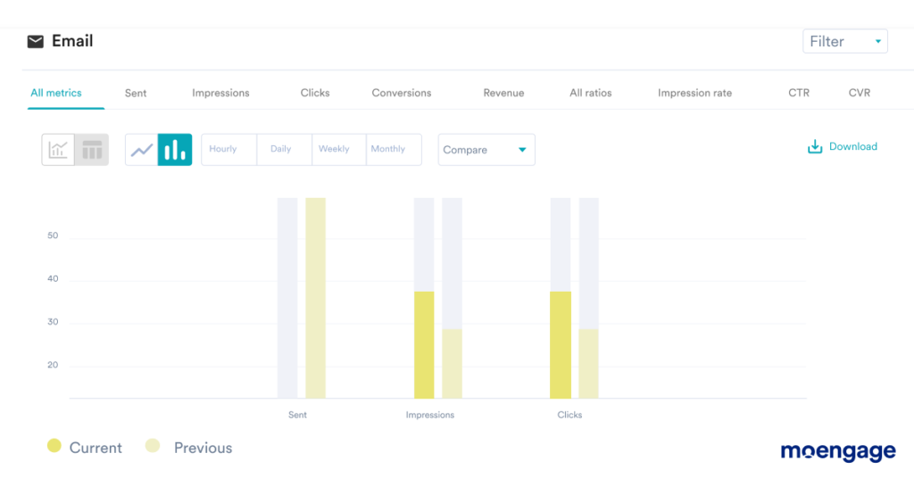Click the Download arrow icon

(x=814, y=147)
